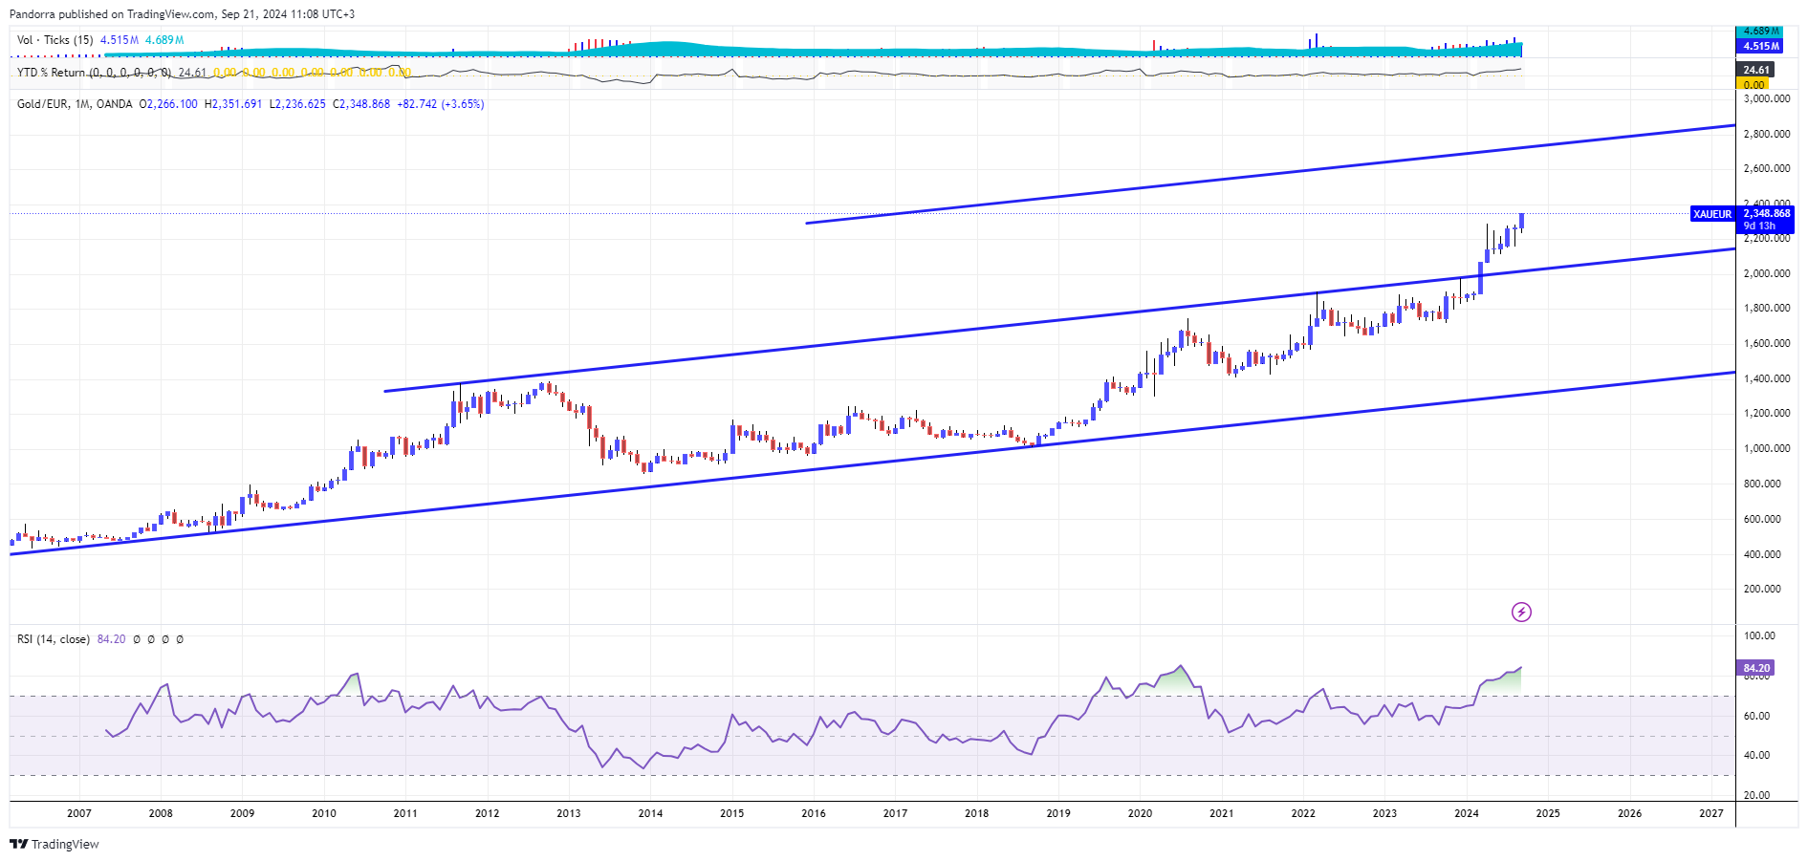Click the 'RSI (14, close)' indicator label
This screenshot has width=1808, height=861.
click(54, 639)
